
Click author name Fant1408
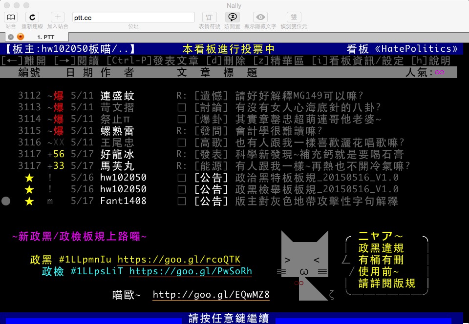tap(123, 201)
